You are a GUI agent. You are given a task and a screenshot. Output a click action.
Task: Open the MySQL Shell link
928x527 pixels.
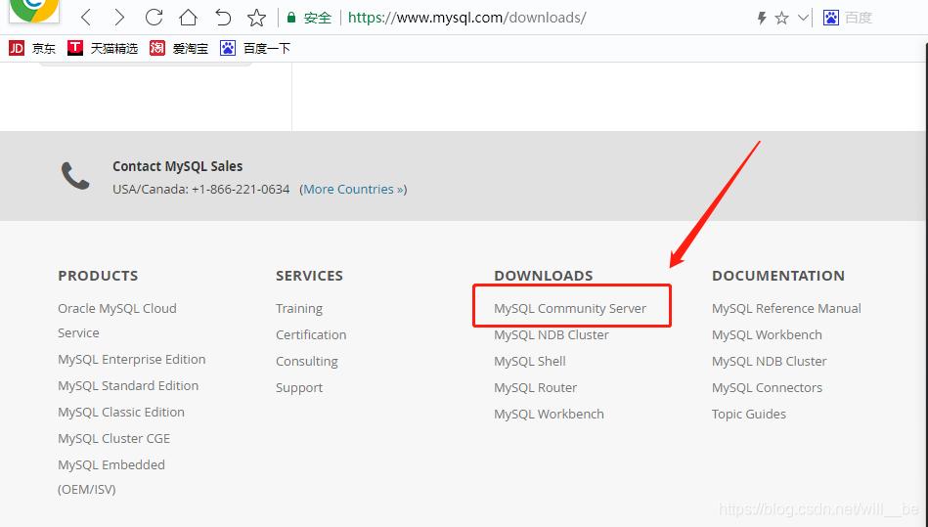coord(530,362)
